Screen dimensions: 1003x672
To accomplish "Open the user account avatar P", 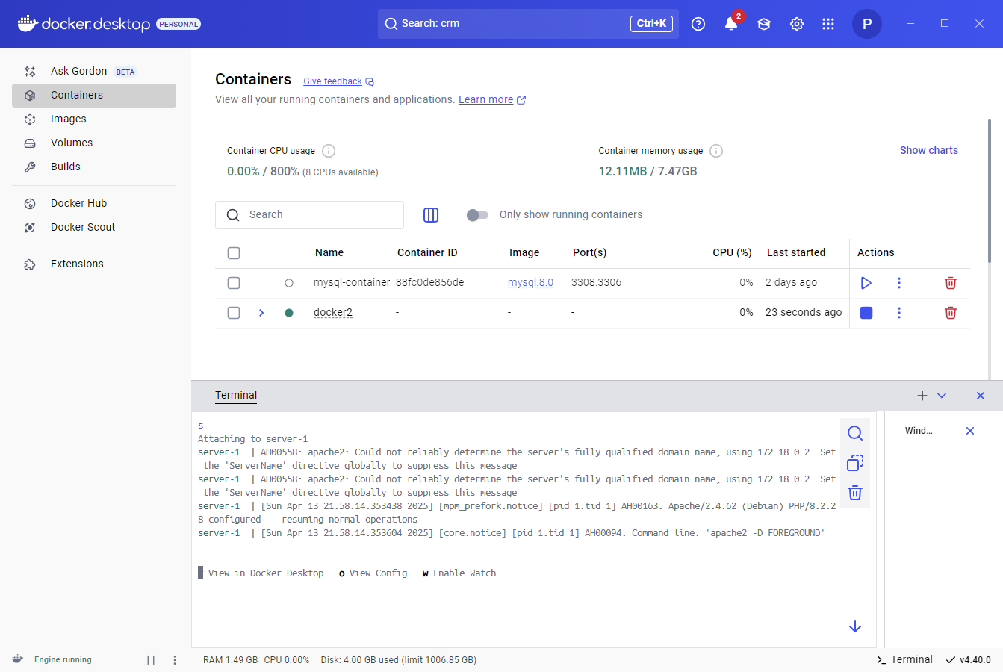I will coord(867,24).
